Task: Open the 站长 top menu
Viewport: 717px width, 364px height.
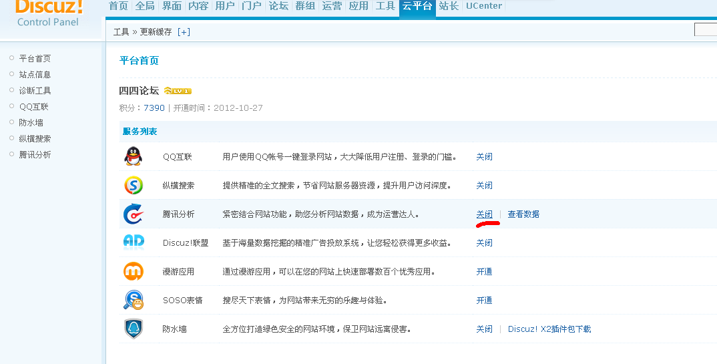Action: pos(449,6)
